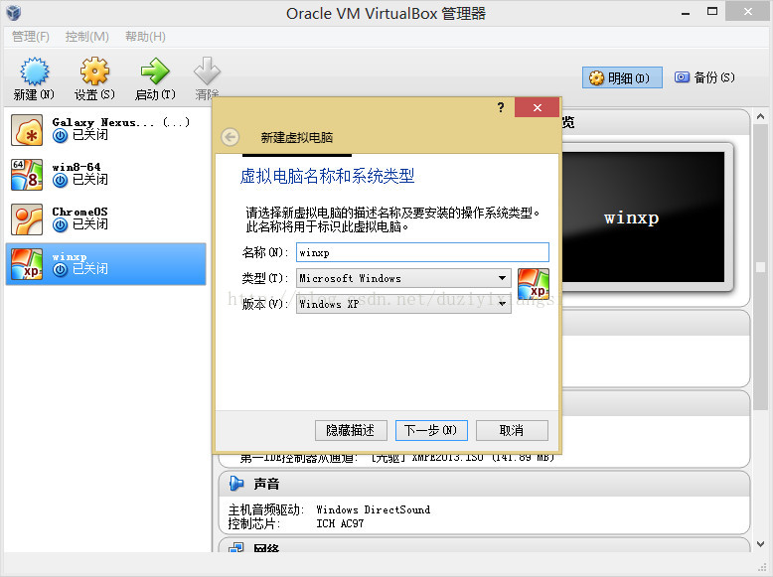Click the back arrow in the wizard dialog

point(231,137)
